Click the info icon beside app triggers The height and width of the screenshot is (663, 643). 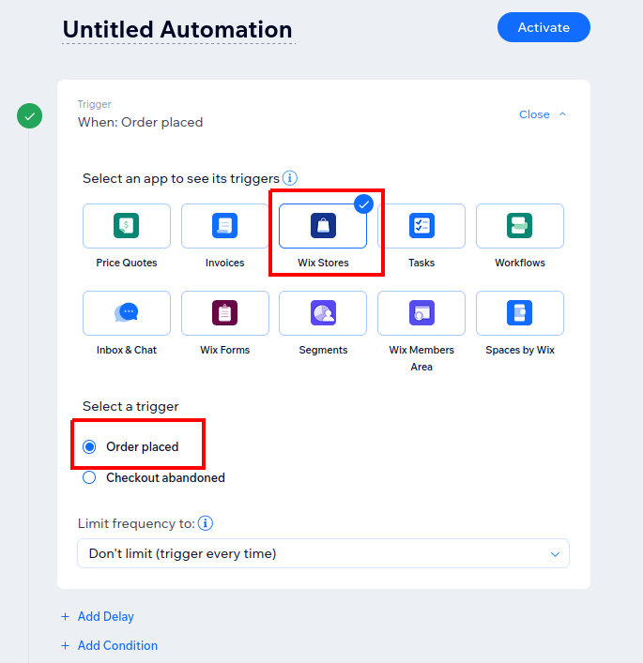(290, 178)
